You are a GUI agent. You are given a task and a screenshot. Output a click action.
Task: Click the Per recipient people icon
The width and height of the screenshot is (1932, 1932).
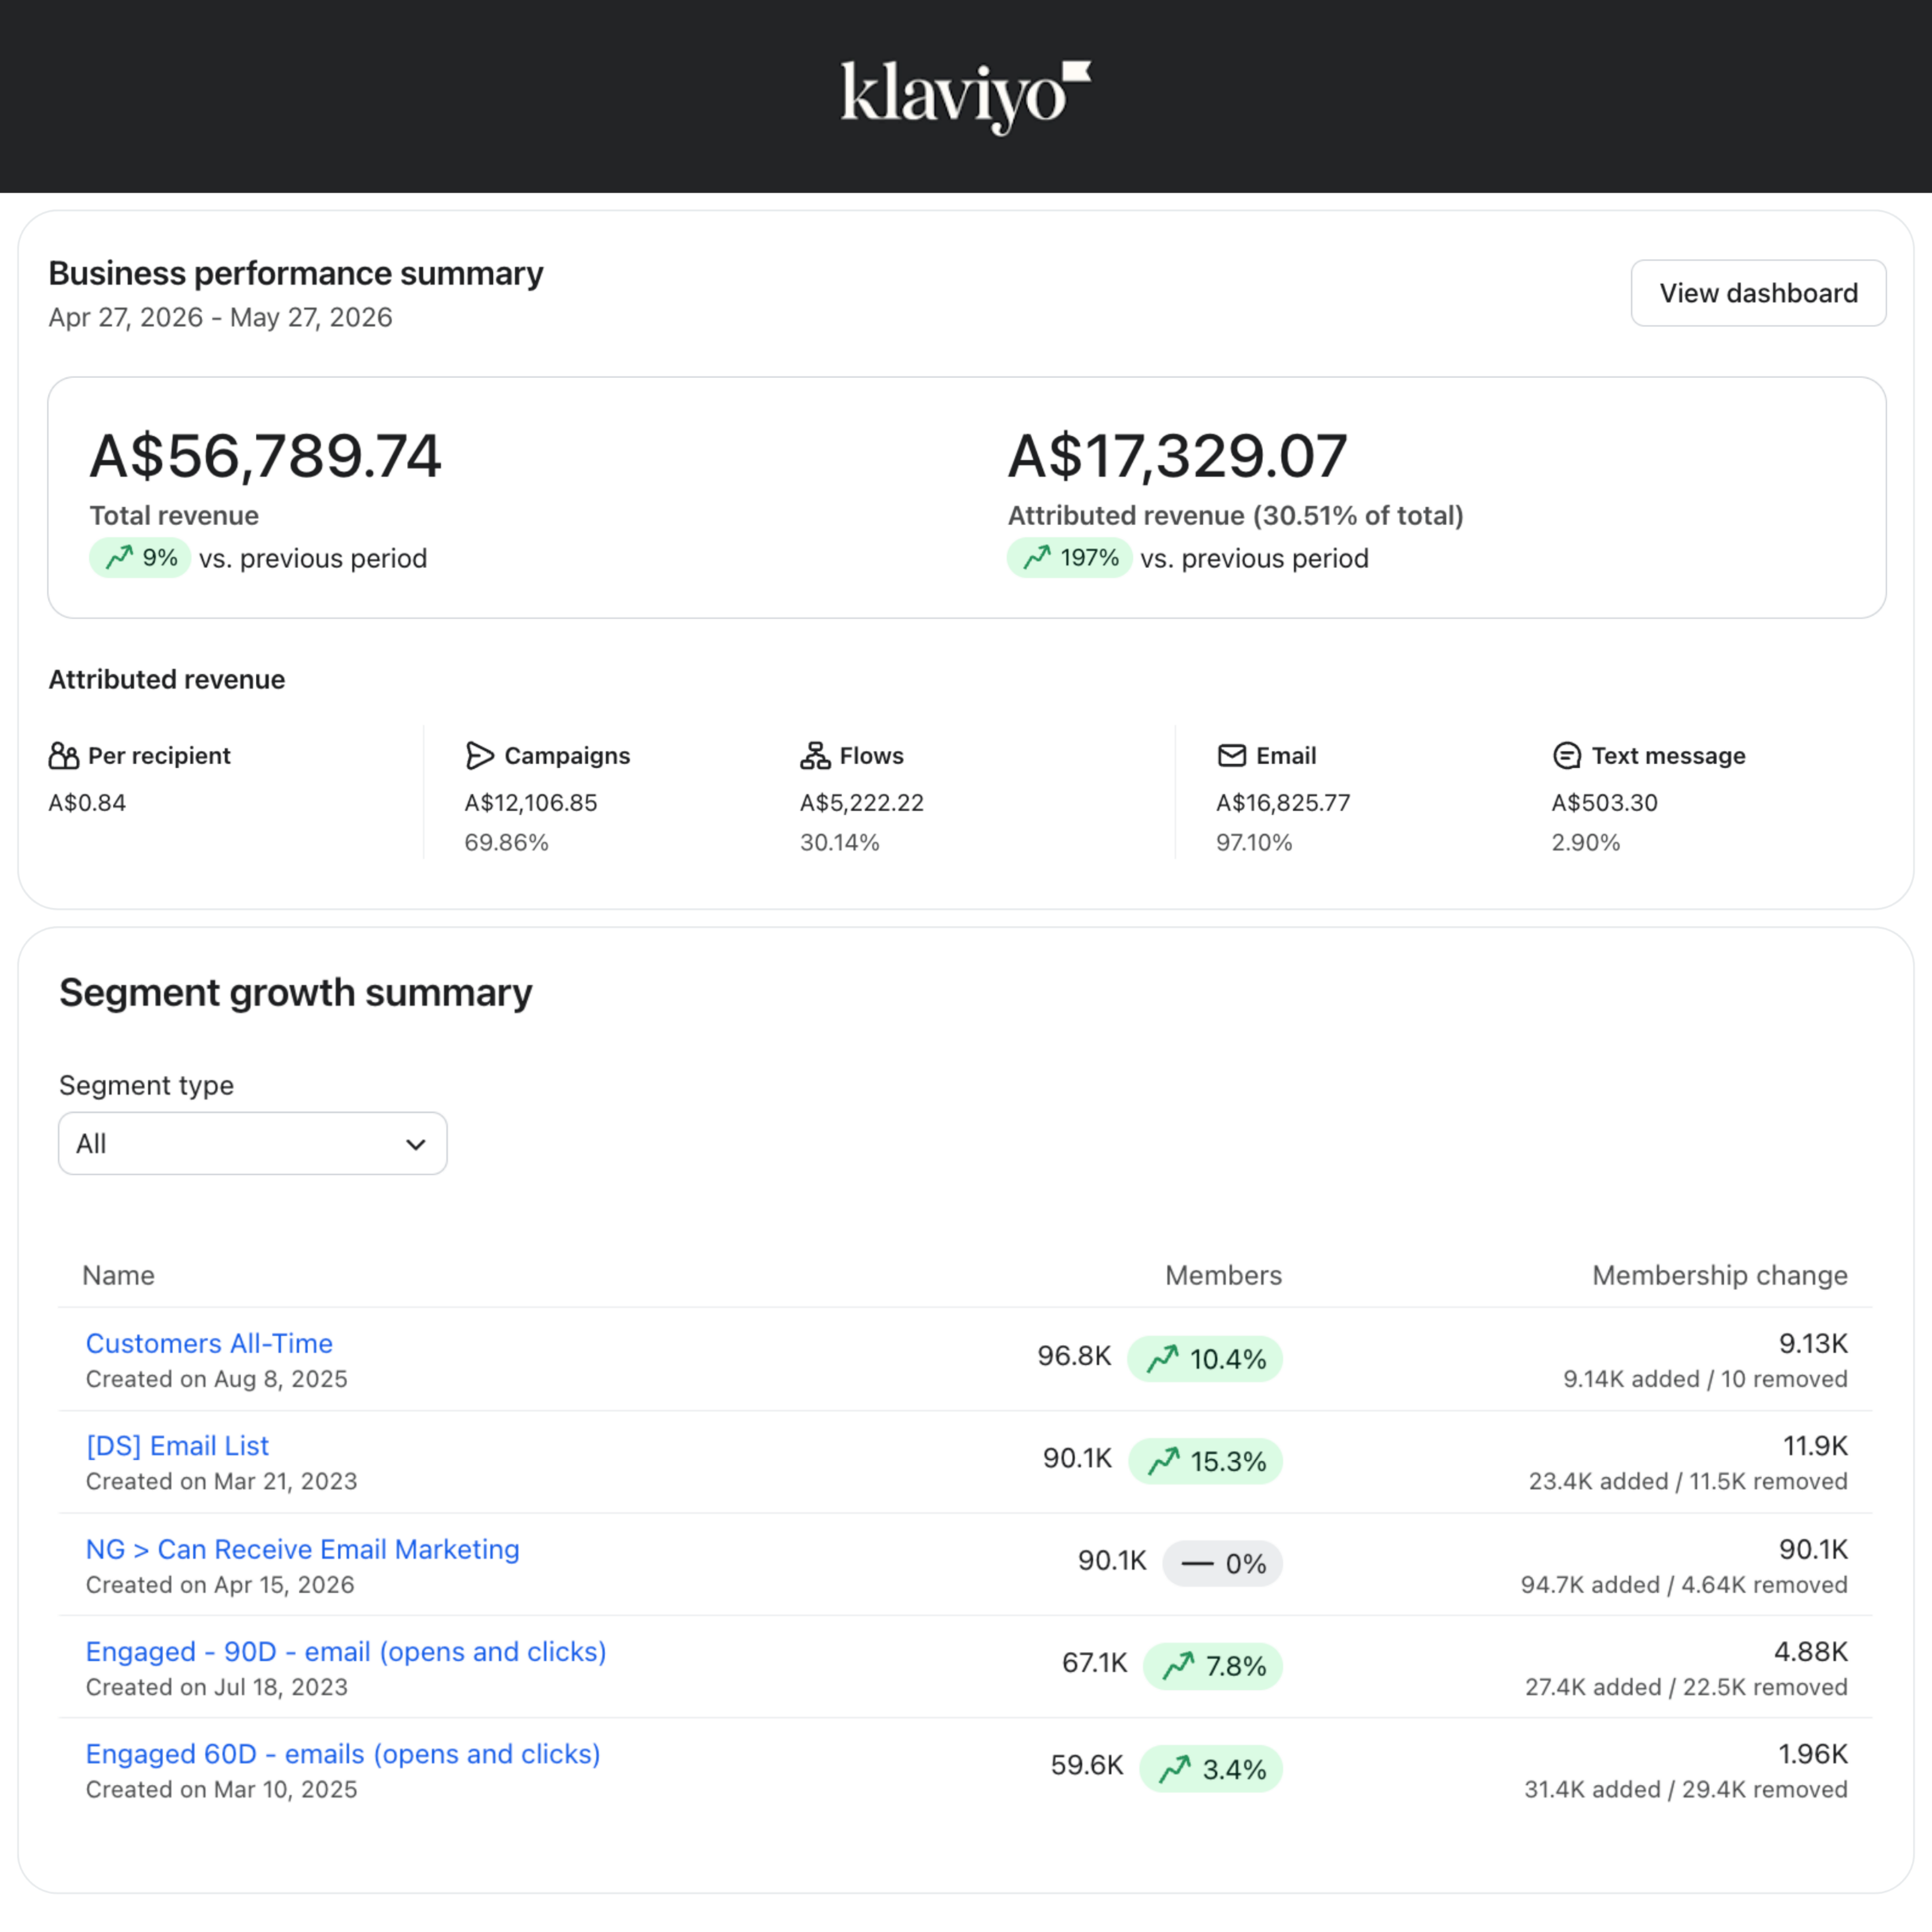tap(64, 756)
